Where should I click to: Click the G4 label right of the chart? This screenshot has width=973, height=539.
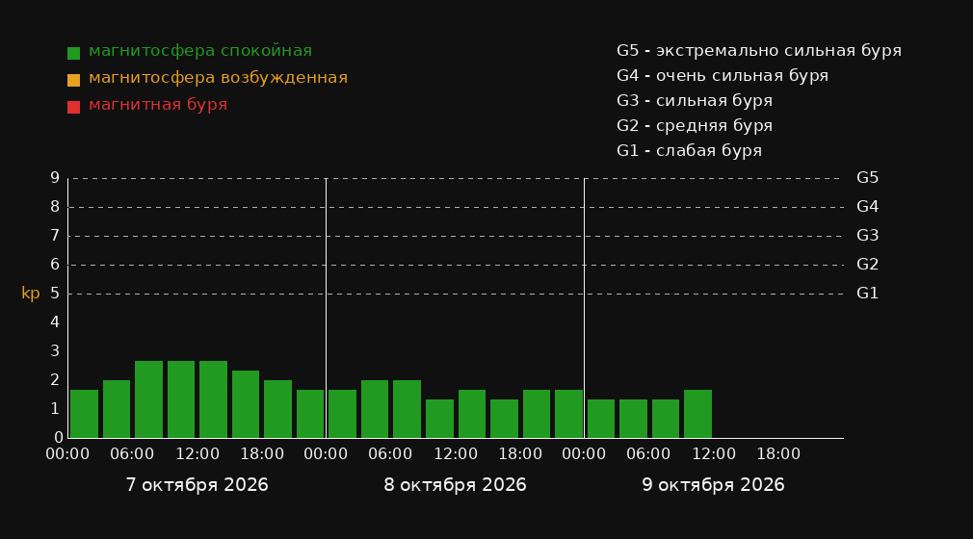[867, 207]
